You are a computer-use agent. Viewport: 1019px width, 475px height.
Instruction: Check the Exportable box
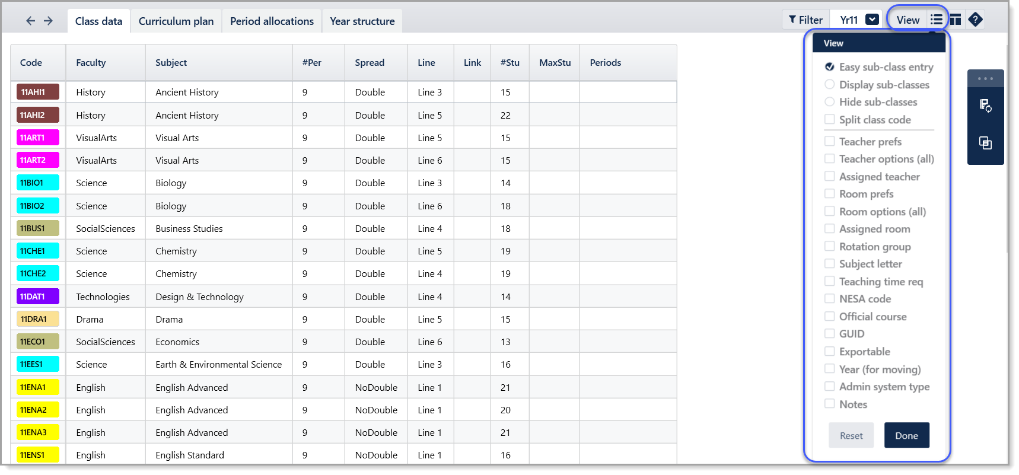(830, 352)
